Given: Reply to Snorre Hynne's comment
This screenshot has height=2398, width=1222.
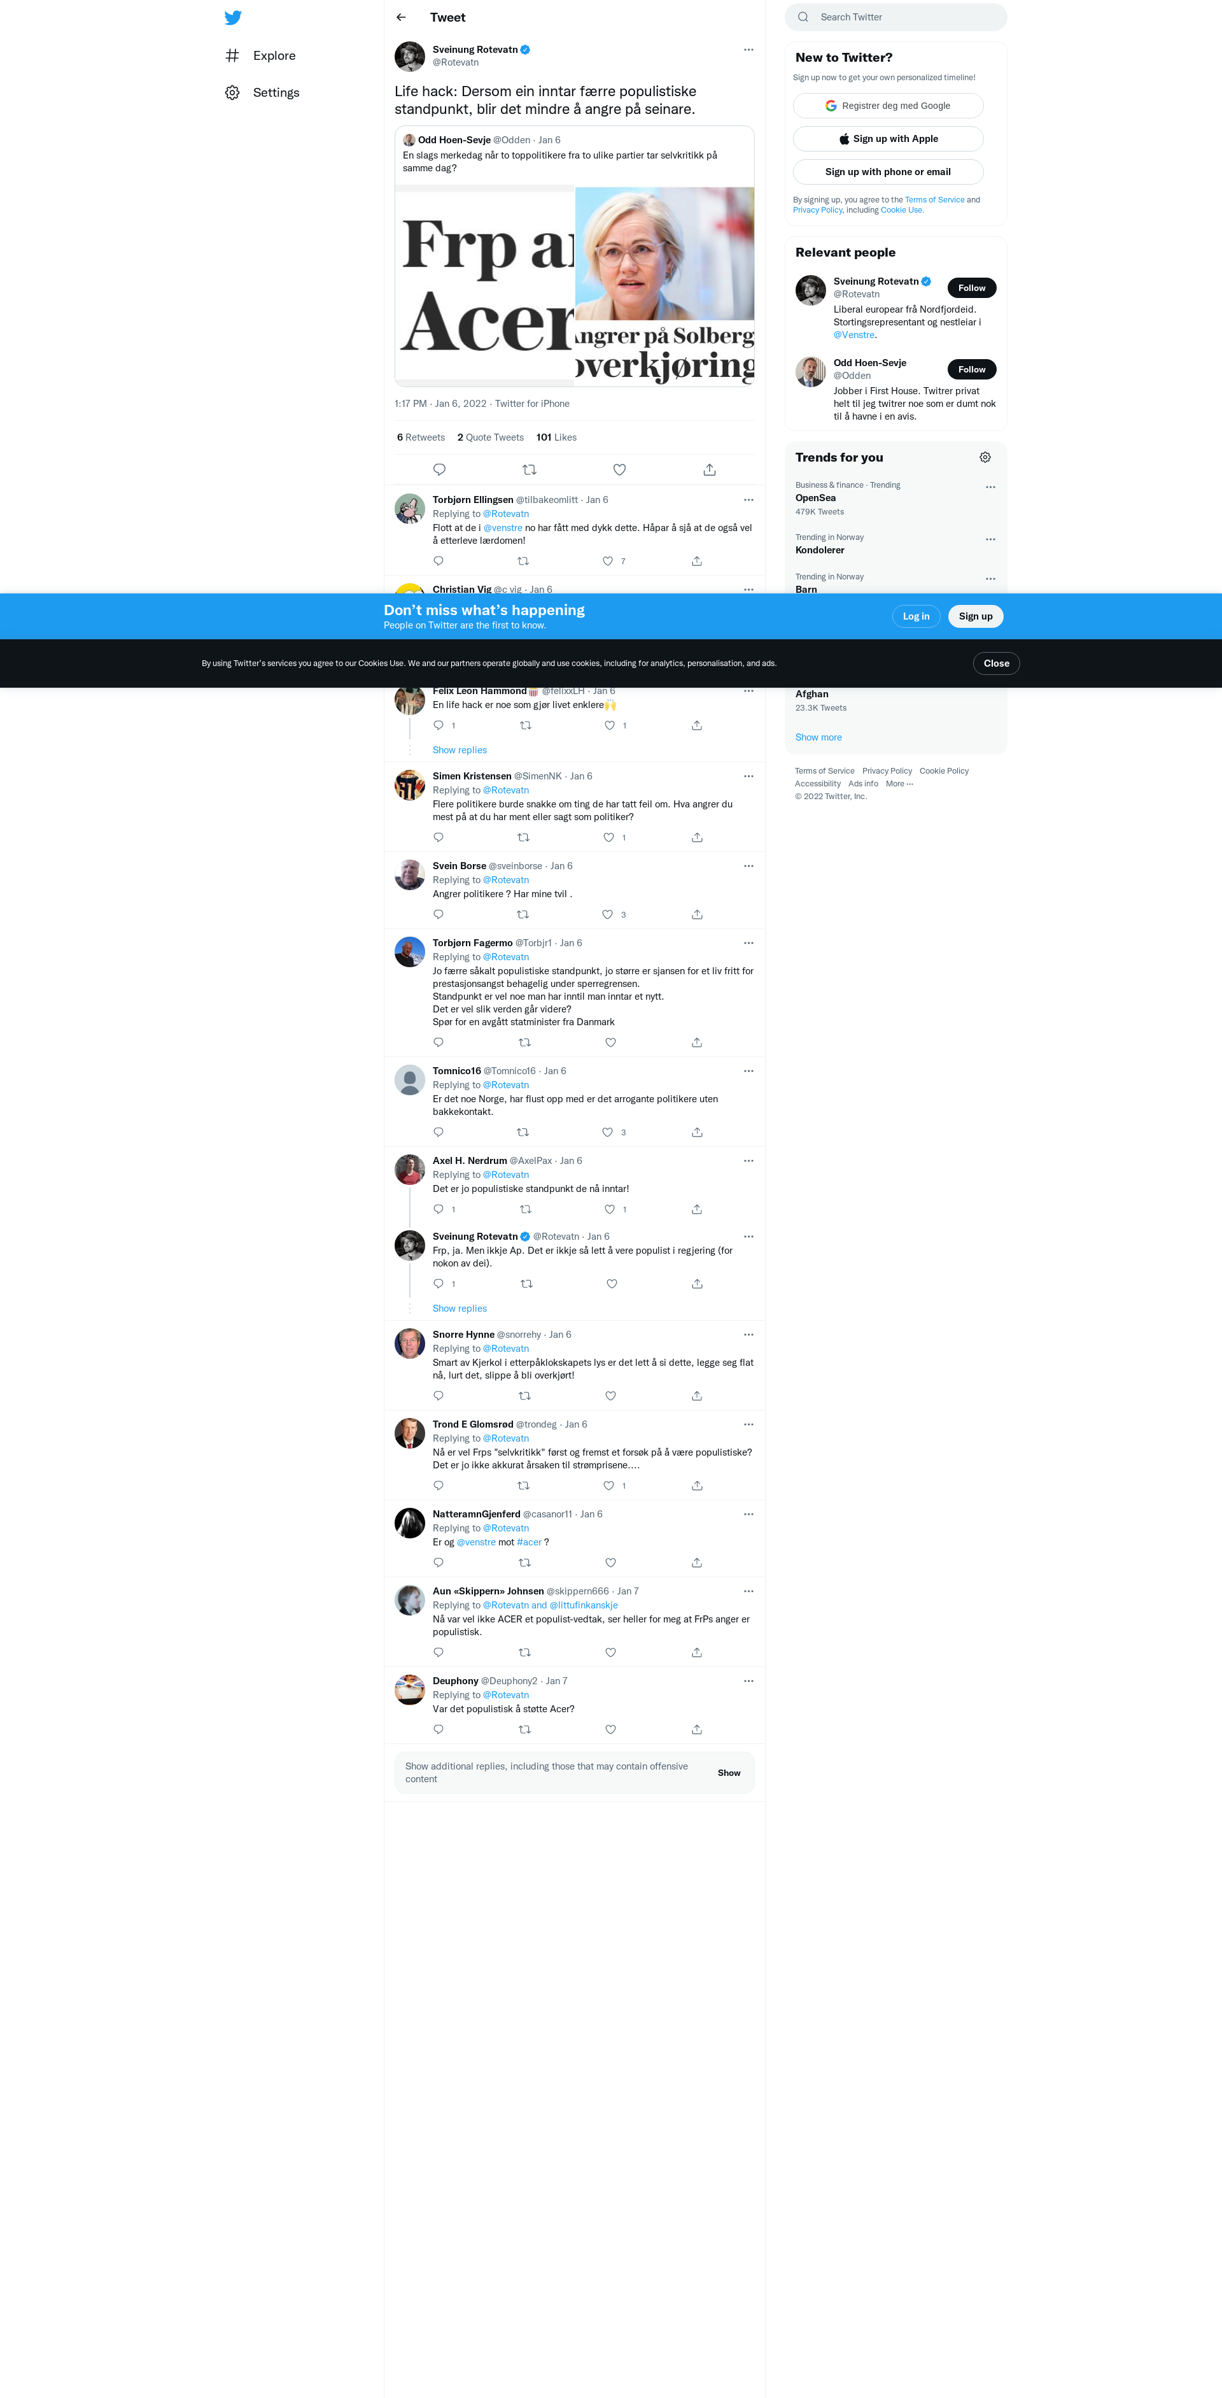Looking at the screenshot, I should 439,1396.
